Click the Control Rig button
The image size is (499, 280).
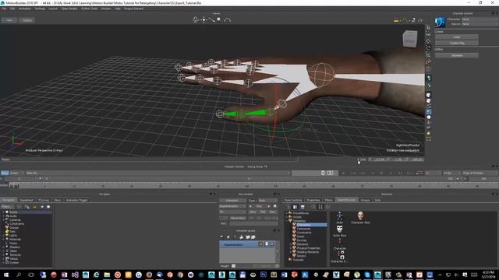point(457,43)
